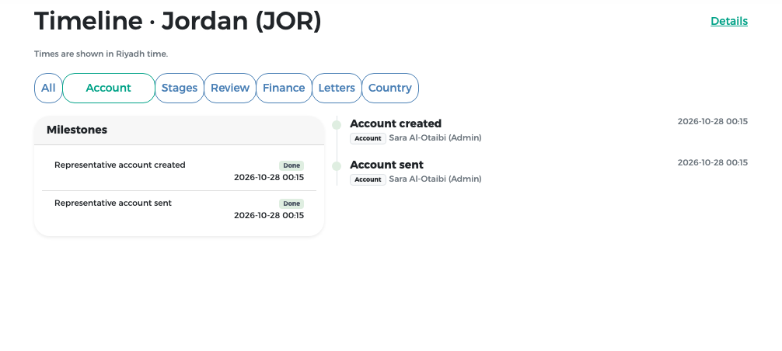
Task: Click date under Representative account sent
Action: pos(269,216)
